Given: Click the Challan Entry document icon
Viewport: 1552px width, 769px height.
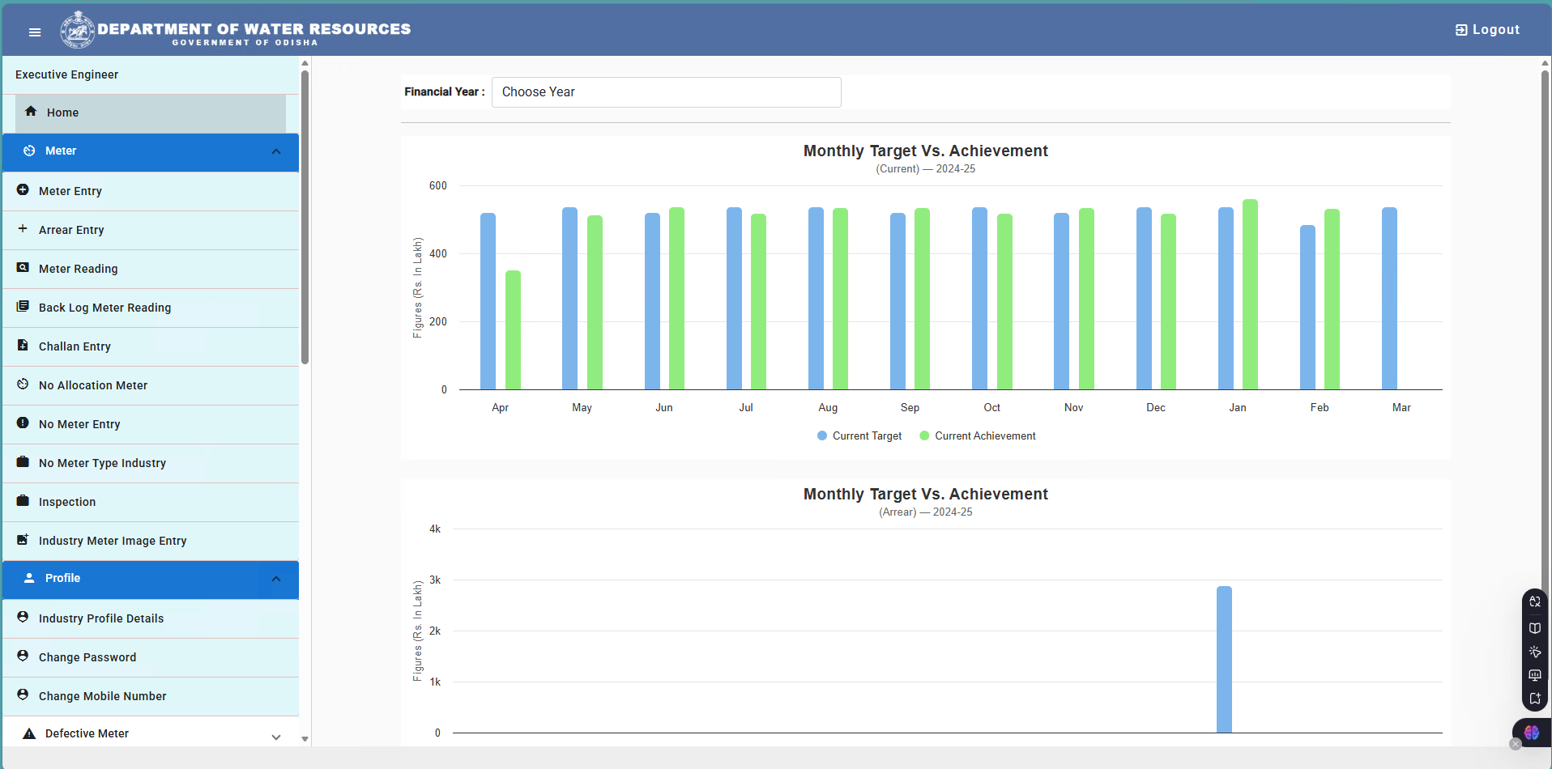Looking at the screenshot, I should tap(23, 346).
